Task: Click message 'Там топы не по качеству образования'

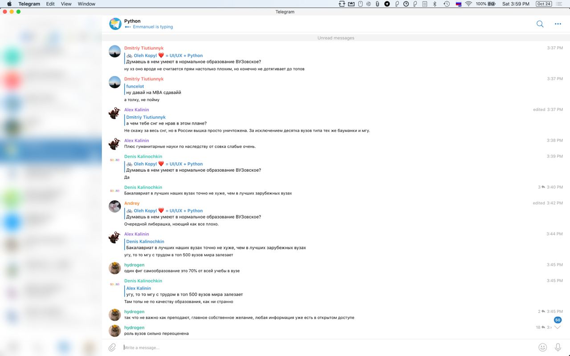Action: point(179,302)
